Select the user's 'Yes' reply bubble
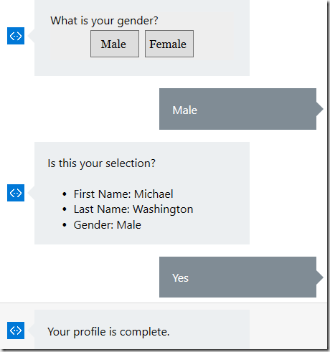This screenshot has width=330, height=352. click(237, 277)
